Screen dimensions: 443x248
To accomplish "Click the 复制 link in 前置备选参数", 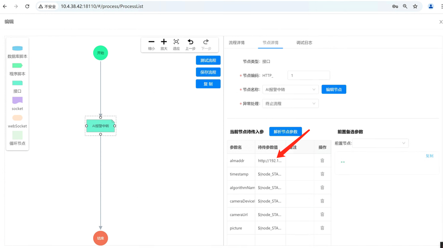I will tap(429, 156).
